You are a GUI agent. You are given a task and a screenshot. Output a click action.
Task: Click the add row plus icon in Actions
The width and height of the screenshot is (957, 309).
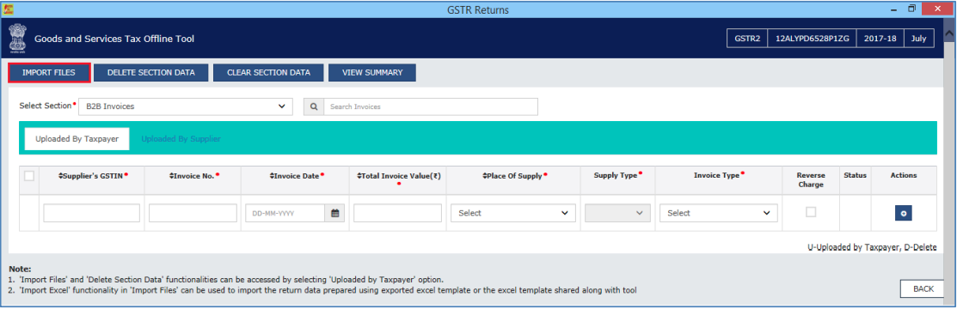(x=903, y=214)
